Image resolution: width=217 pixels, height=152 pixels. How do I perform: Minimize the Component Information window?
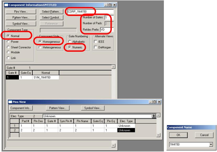[x=106, y=5]
